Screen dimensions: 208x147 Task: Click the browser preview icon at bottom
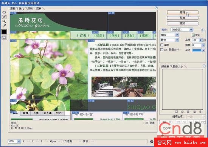click(x=152, y=141)
